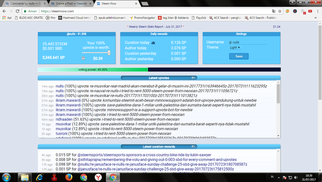The width and height of the screenshot is (322, 182).
Task: Click the 2.076 SP author today value
Action: pos(179,48)
